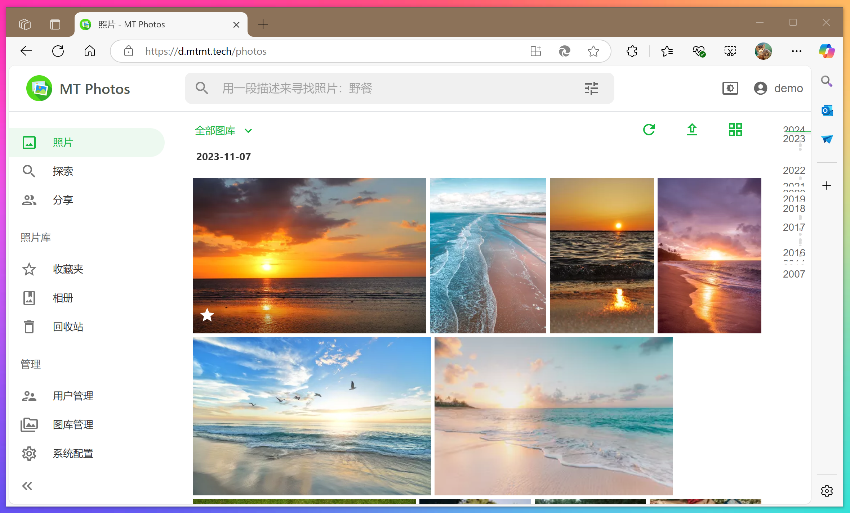Open the 分享 sharing page

(x=63, y=200)
